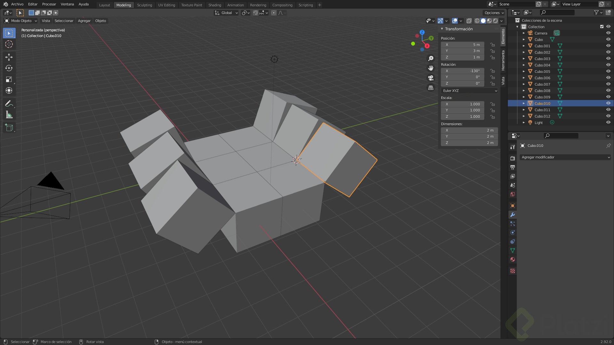Open the Euler XYZ rotation mode dropdown
The height and width of the screenshot is (345, 614).
pos(469,91)
